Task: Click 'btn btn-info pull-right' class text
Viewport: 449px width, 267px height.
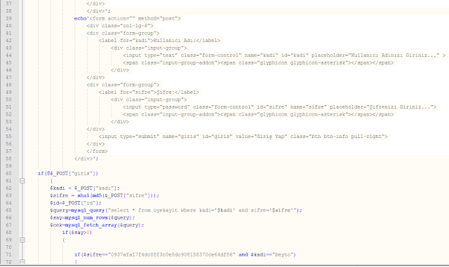Action: 346,137
